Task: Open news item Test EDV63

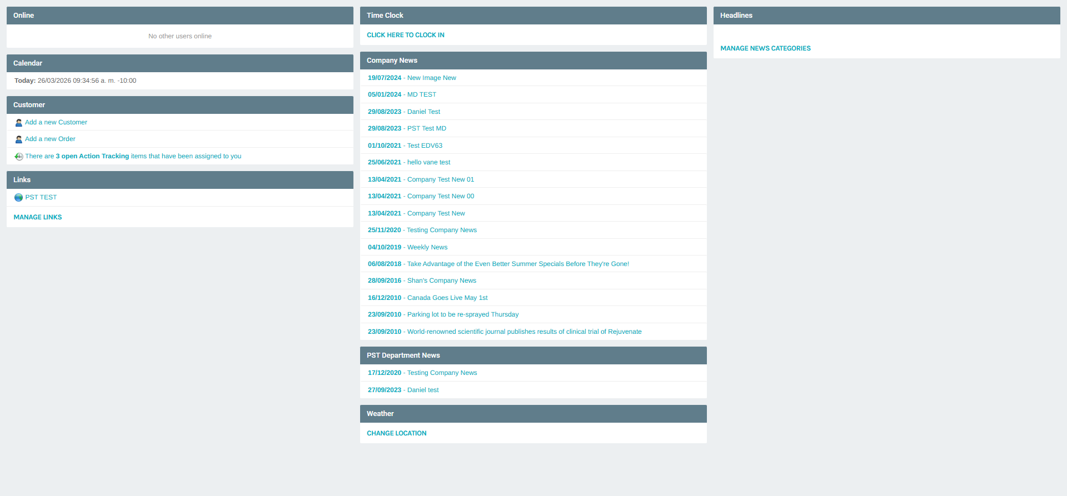Action: (x=405, y=146)
